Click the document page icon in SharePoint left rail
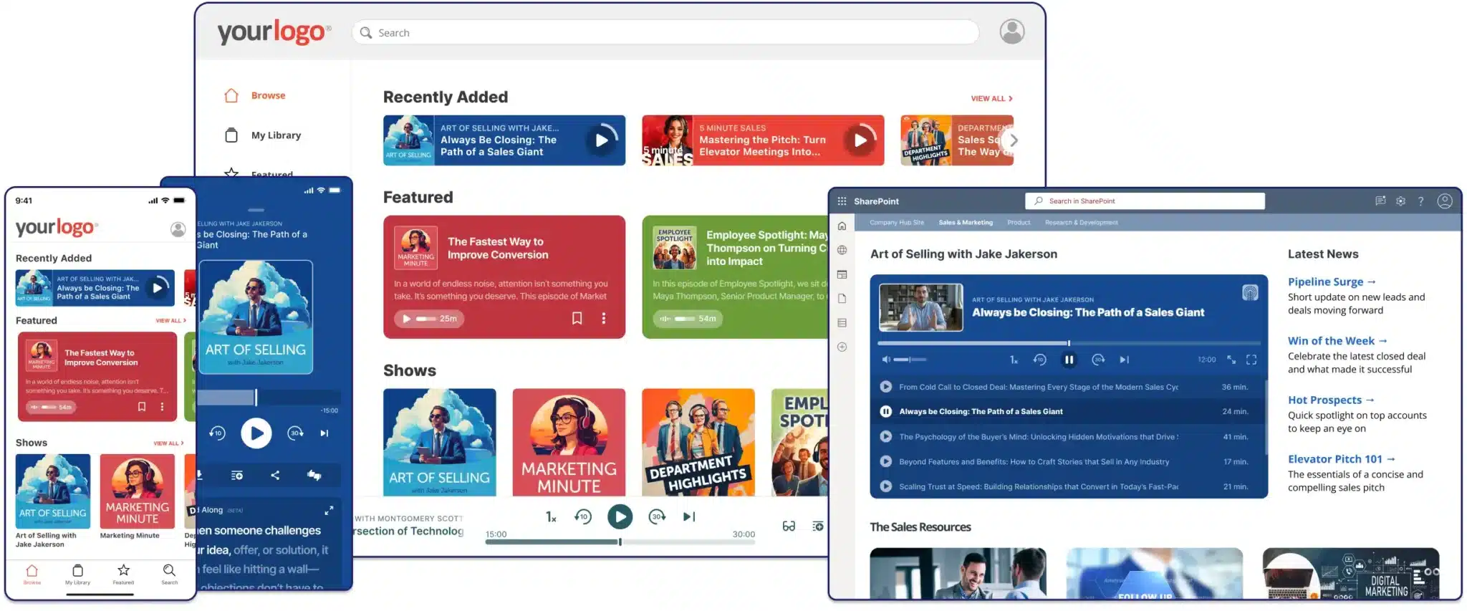 point(842,299)
